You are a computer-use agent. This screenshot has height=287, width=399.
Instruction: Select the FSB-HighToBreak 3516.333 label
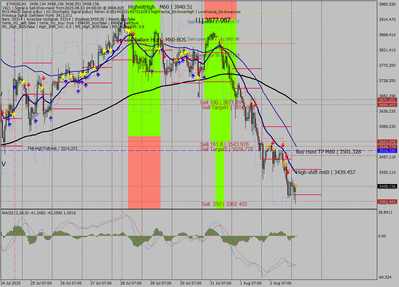pyautogui.click(x=52, y=148)
